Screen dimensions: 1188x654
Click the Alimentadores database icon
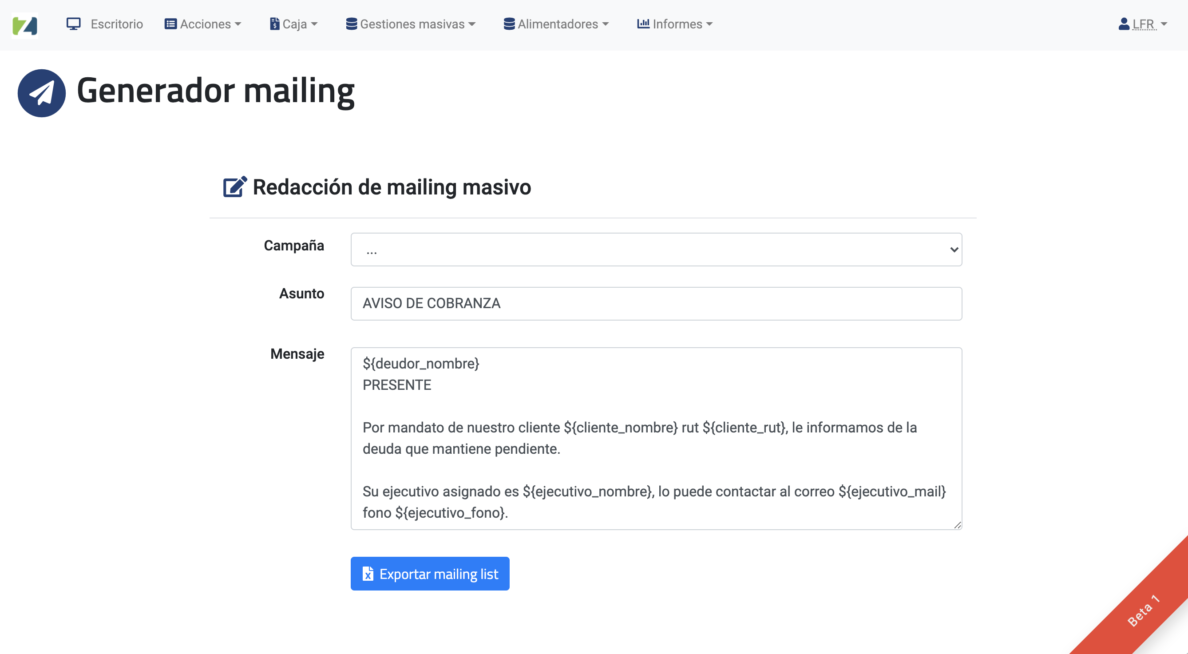coord(509,24)
